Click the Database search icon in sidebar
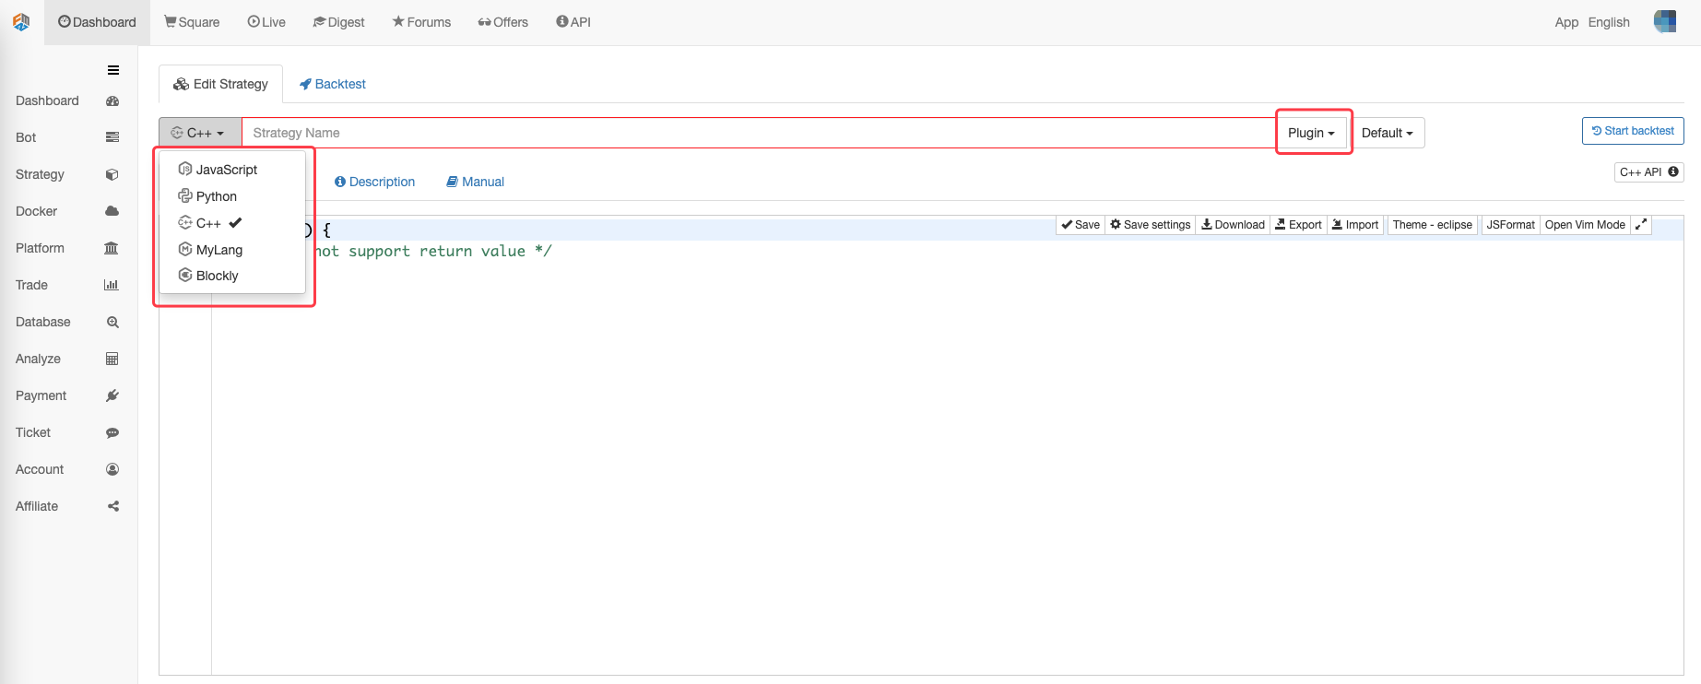The width and height of the screenshot is (1701, 684). click(112, 322)
